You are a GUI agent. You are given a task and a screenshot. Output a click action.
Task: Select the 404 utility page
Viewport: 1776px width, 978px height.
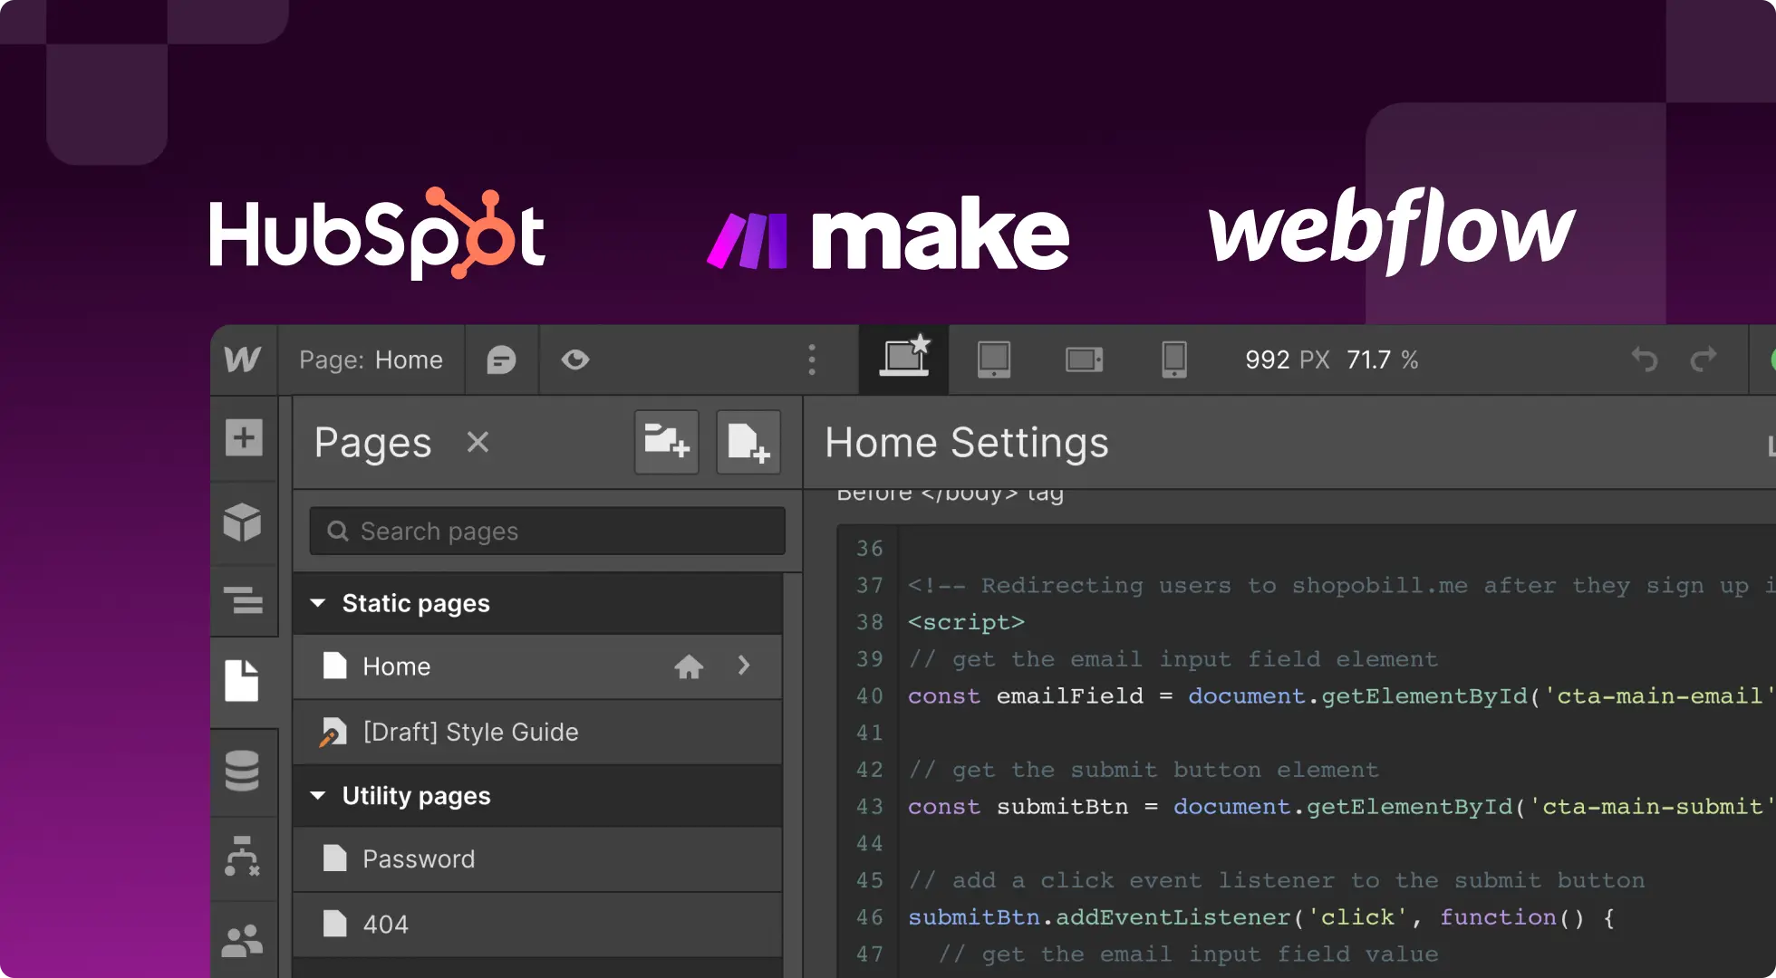(538, 924)
